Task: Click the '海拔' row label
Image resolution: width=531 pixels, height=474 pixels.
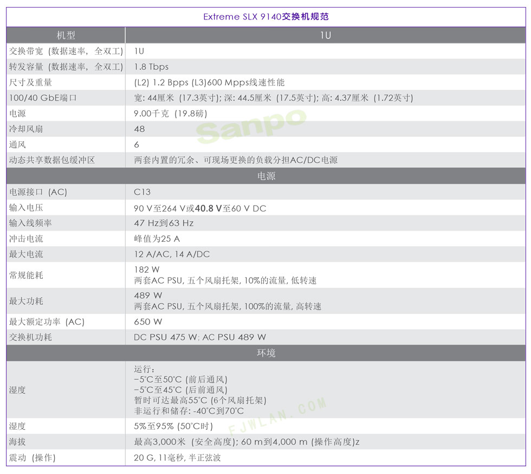Action: point(17,442)
